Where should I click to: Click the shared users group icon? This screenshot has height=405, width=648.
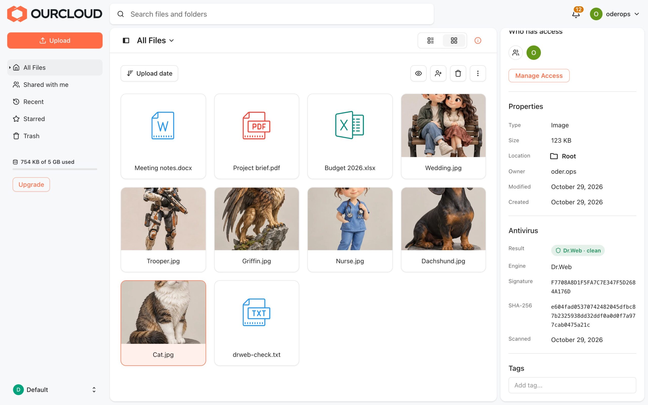click(x=516, y=53)
